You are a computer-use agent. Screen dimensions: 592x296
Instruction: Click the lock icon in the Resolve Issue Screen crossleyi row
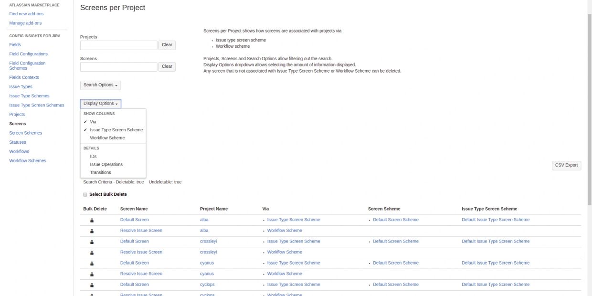(x=92, y=253)
